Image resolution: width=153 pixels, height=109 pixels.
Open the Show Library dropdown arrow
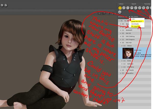click(x=130, y=17)
